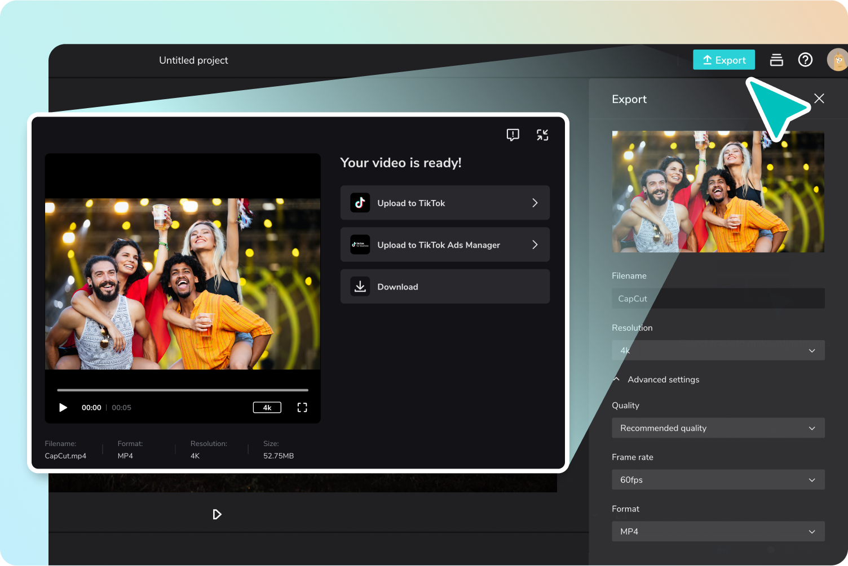Open the Frame rate dropdown showing 60fps
The width and height of the screenshot is (848, 566).
(718, 480)
